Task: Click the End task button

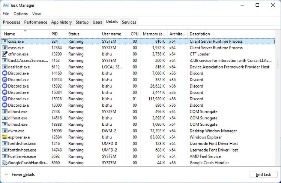Action: click(x=263, y=175)
